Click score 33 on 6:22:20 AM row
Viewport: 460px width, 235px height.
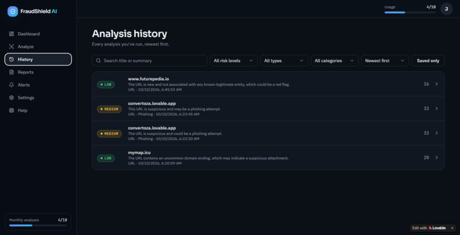pos(426,133)
